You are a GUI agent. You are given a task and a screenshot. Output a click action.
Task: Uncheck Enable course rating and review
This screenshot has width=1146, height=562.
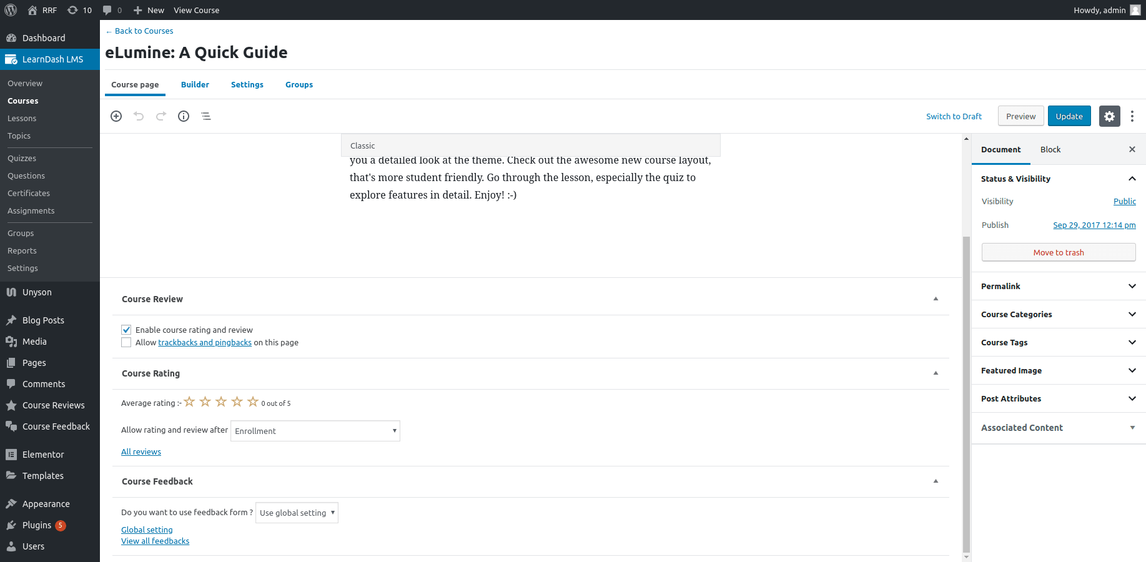click(x=126, y=330)
